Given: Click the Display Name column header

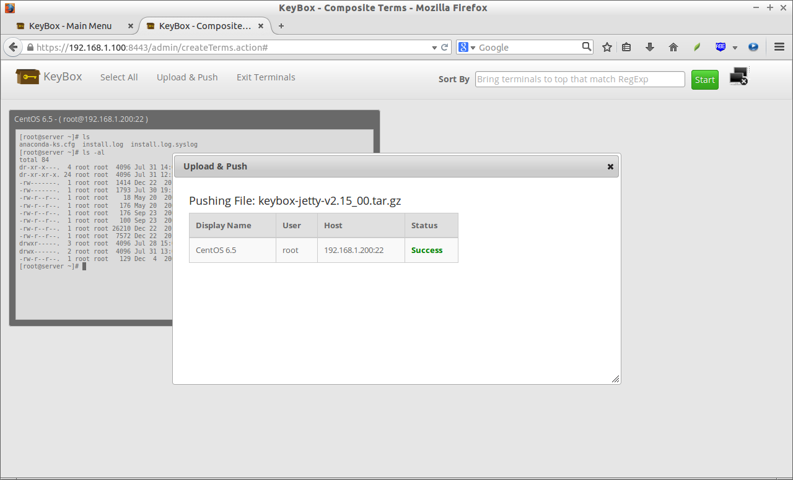Looking at the screenshot, I should tap(232, 225).
